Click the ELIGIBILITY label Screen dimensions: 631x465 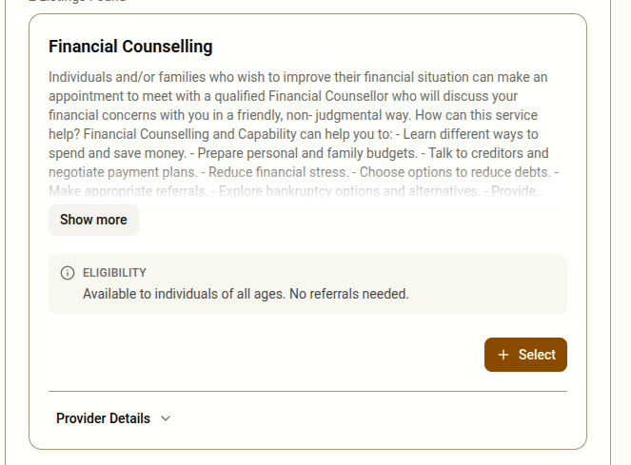point(114,273)
